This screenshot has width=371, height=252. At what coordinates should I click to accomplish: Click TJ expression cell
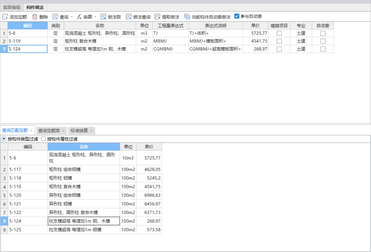[x=171, y=33]
